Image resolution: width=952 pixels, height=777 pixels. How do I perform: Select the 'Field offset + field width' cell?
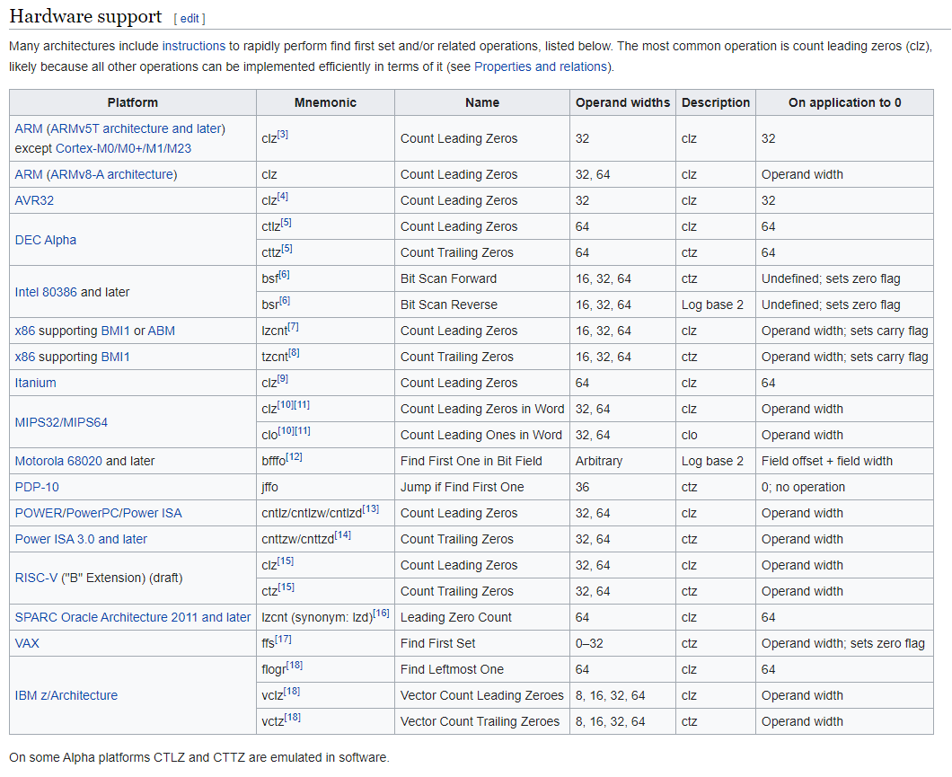(844, 462)
